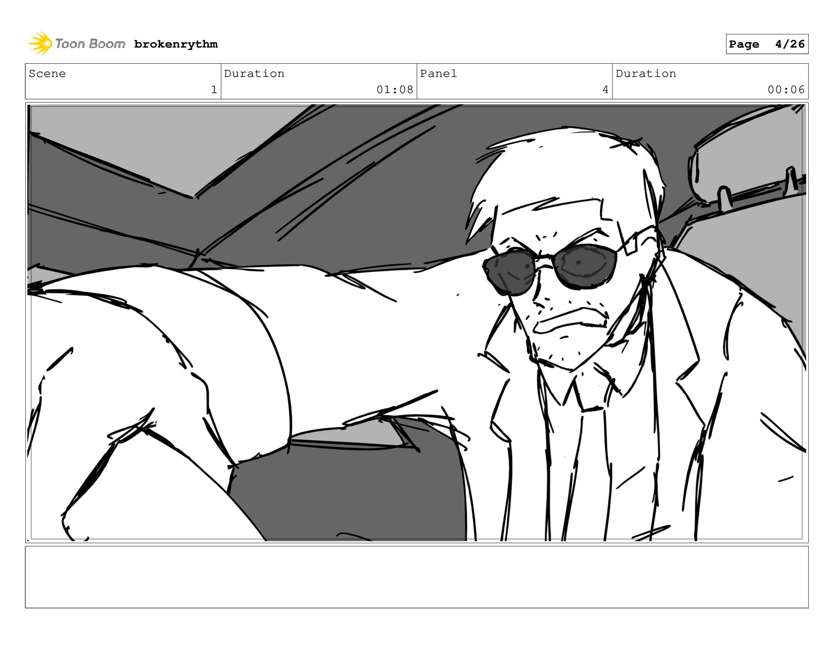Click the 'Scene' header label

(47, 73)
